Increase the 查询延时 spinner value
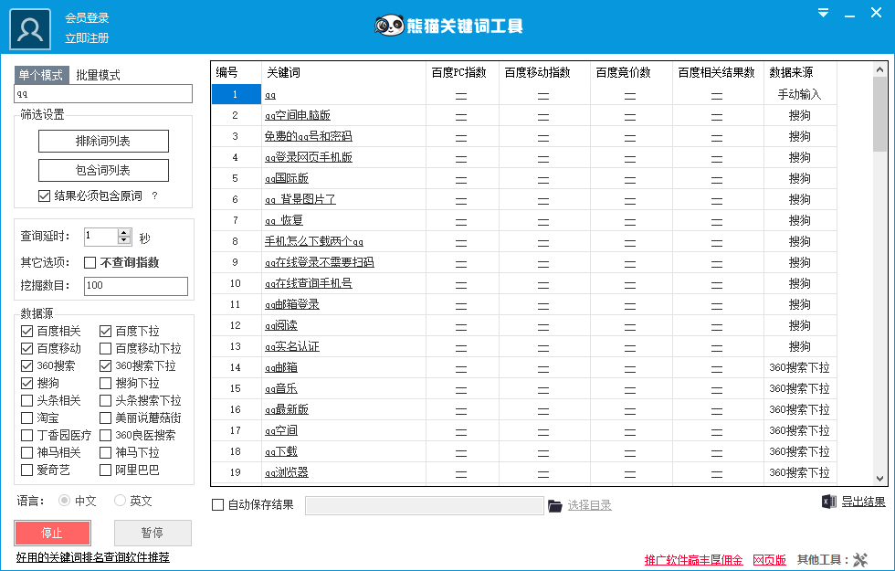This screenshot has width=895, height=571. pos(124,232)
